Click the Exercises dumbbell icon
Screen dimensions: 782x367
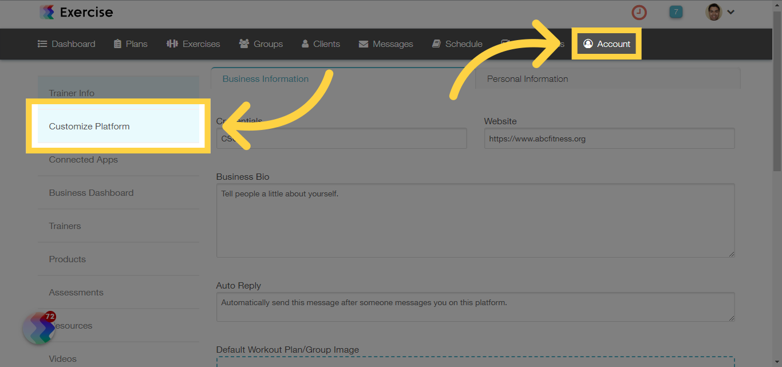coord(172,44)
